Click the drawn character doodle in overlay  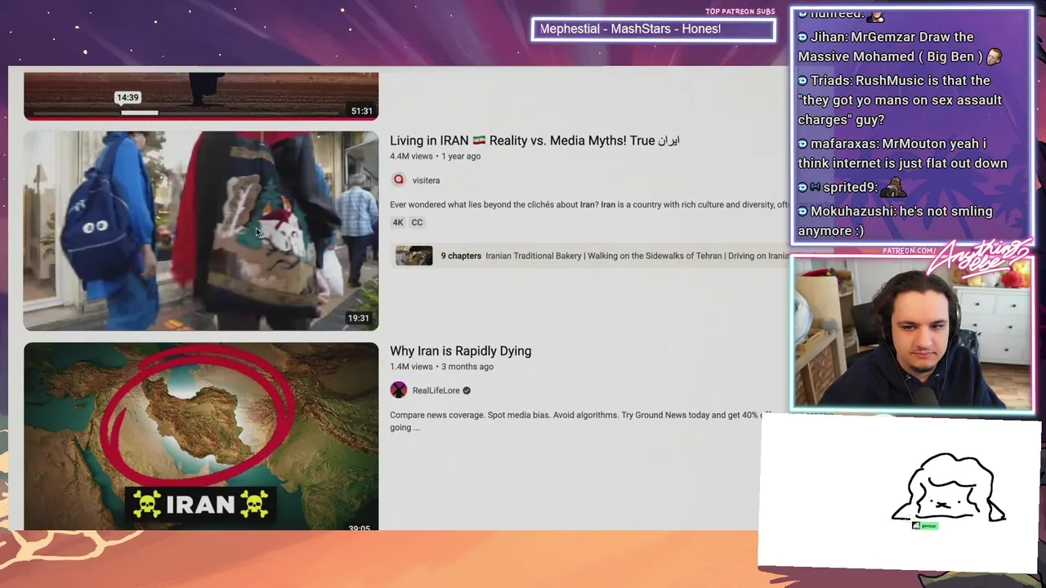[949, 487]
